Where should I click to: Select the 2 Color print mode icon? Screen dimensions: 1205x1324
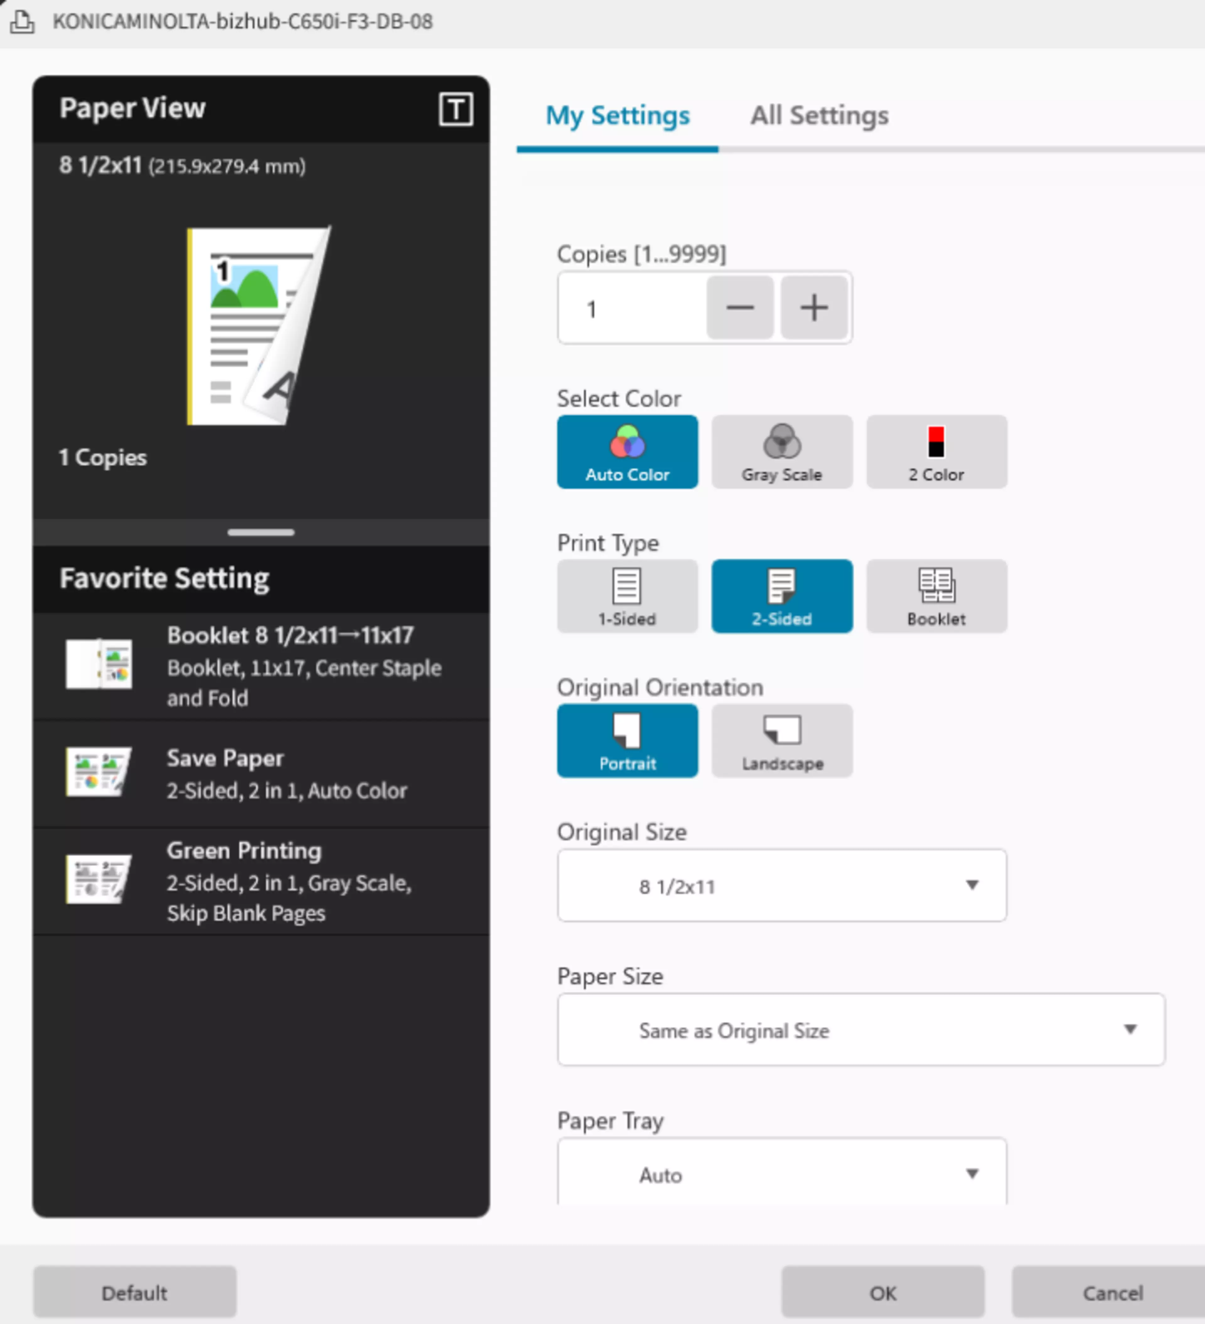(x=936, y=452)
